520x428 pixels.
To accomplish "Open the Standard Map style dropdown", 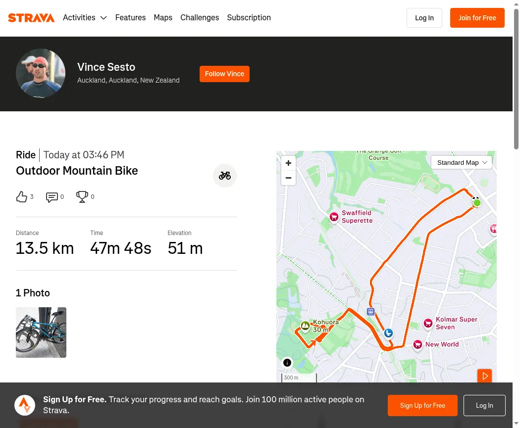I will click(461, 162).
